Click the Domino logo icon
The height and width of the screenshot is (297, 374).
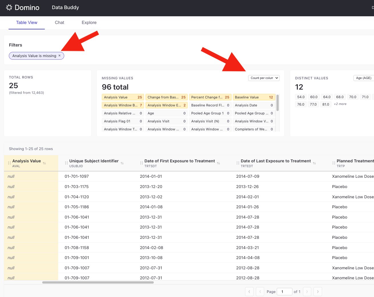pyautogui.click(x=9, y=8)
